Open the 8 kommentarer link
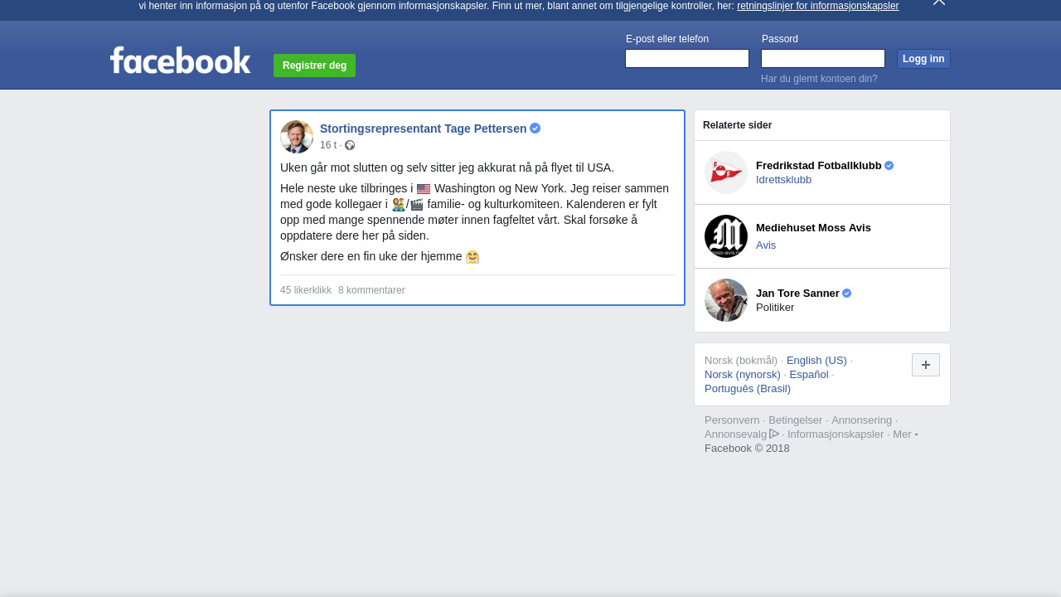This screenshot has height=597, width=1061. tap(371, 290)
